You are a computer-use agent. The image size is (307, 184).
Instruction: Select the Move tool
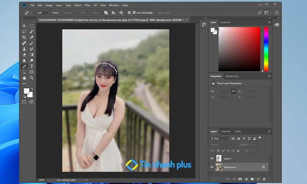(25, 25)
